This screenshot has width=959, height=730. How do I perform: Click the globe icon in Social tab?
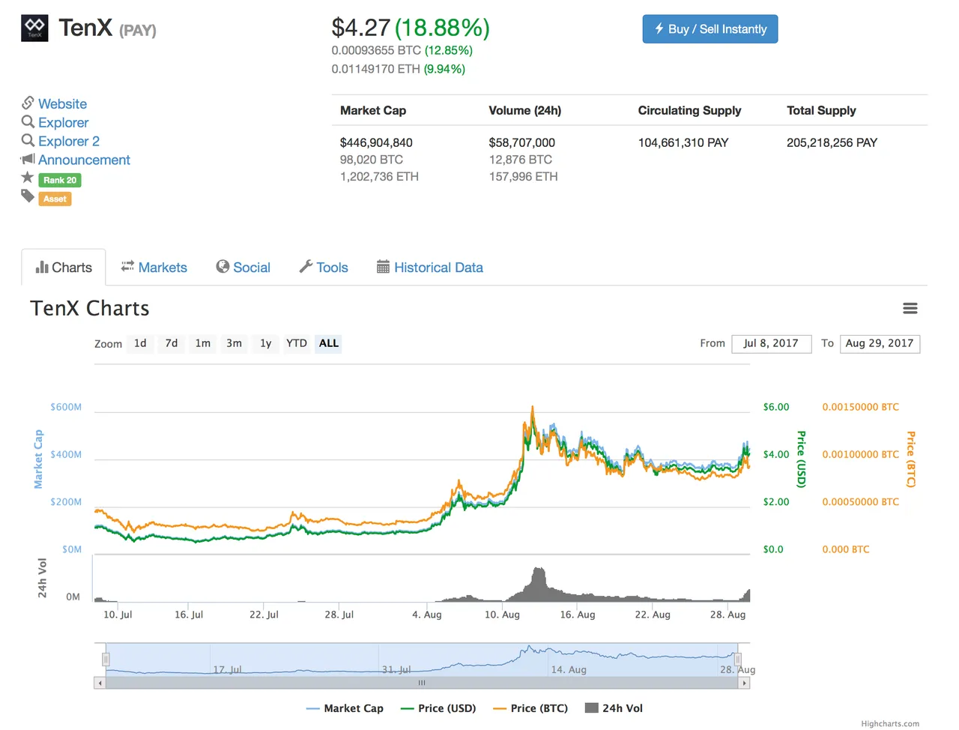click(x=223, y=267)
